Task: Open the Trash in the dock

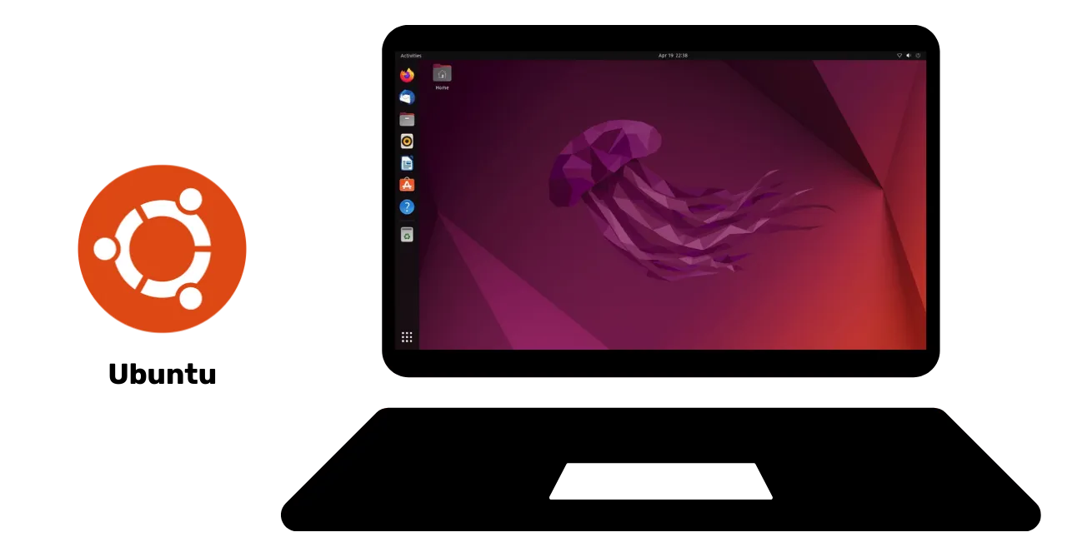Action: (407, 235)
